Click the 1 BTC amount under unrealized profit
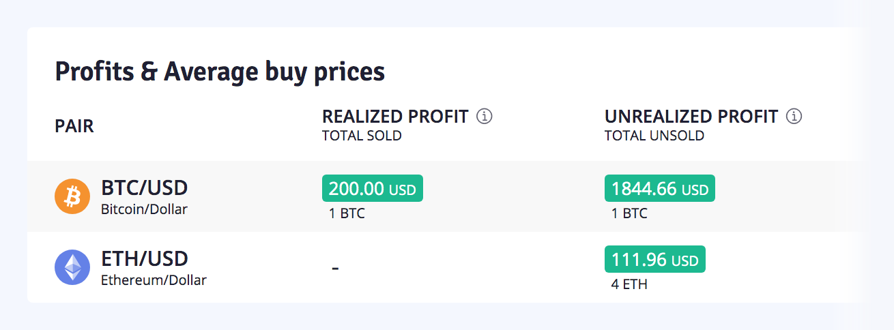This screenshot has width=894, height=330. point(629,213)
